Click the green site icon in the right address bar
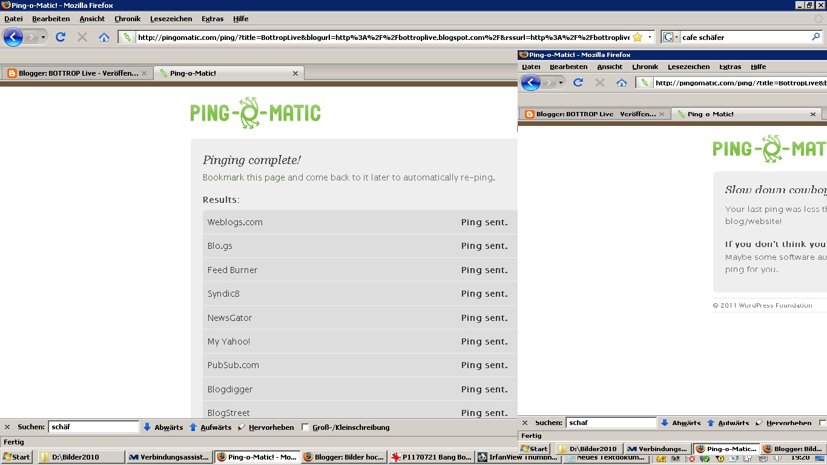Screen dimensions: 827x465 pos(645,82)
